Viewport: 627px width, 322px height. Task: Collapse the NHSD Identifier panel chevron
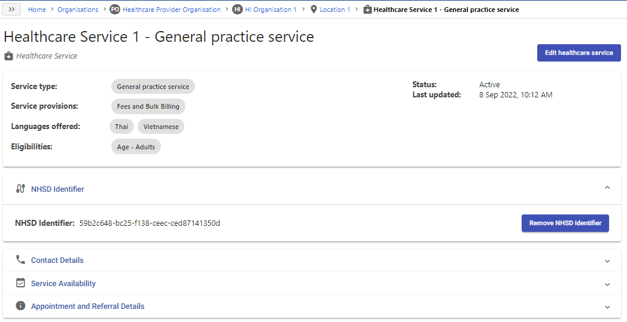(607, 188)
